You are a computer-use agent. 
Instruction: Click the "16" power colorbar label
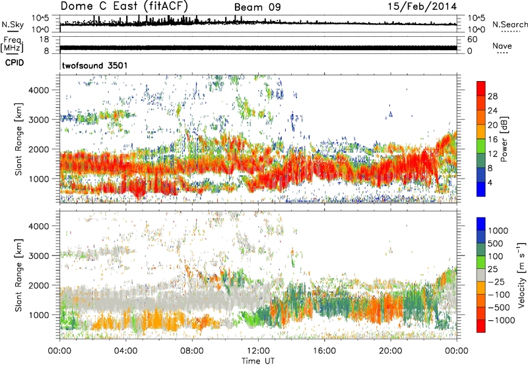tap(492, 140)
